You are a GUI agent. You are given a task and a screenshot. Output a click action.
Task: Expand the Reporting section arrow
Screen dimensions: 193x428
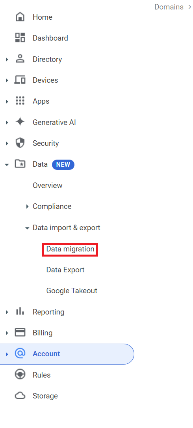7,312
